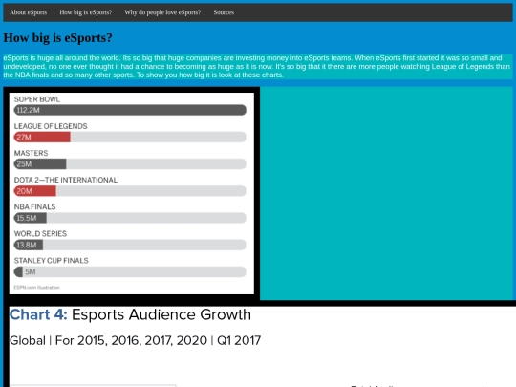
Task: Click the Dota 2 20M bar
Action: pos(35,191)
